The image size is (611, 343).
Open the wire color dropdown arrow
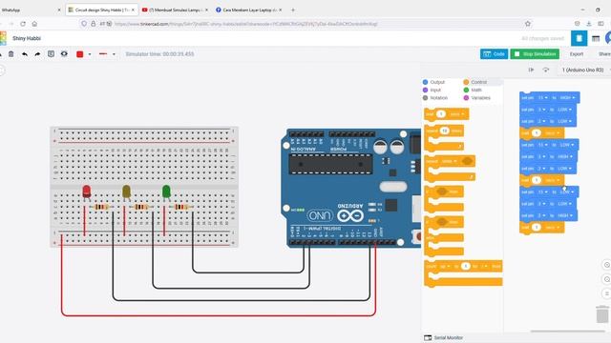click(90, 54)
